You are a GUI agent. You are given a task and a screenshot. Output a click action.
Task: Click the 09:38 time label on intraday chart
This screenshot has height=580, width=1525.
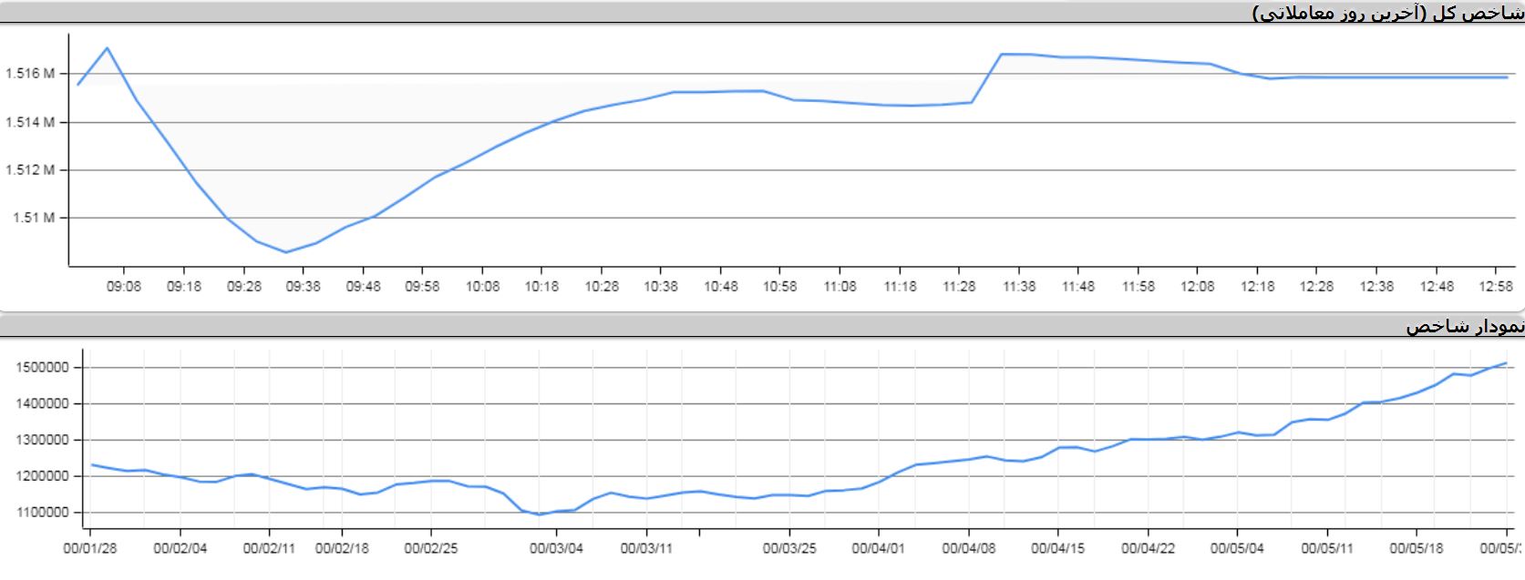click(x=303, y=286)
